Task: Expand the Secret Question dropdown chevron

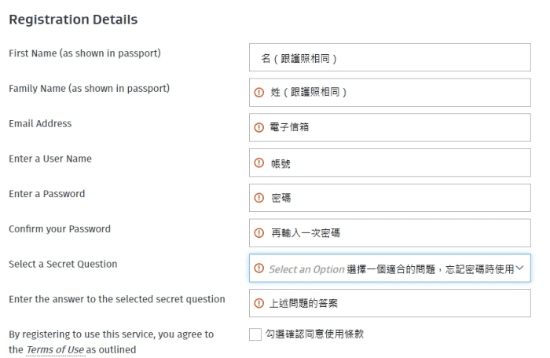Action: [x=520, y=268]
